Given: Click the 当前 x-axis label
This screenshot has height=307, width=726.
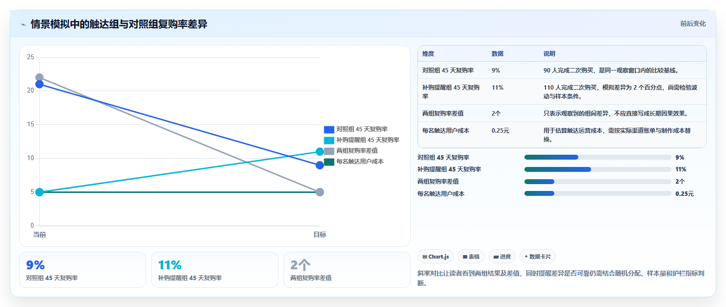Looking at the screenshot, I should pyautogui.click(x=40, y=235).
